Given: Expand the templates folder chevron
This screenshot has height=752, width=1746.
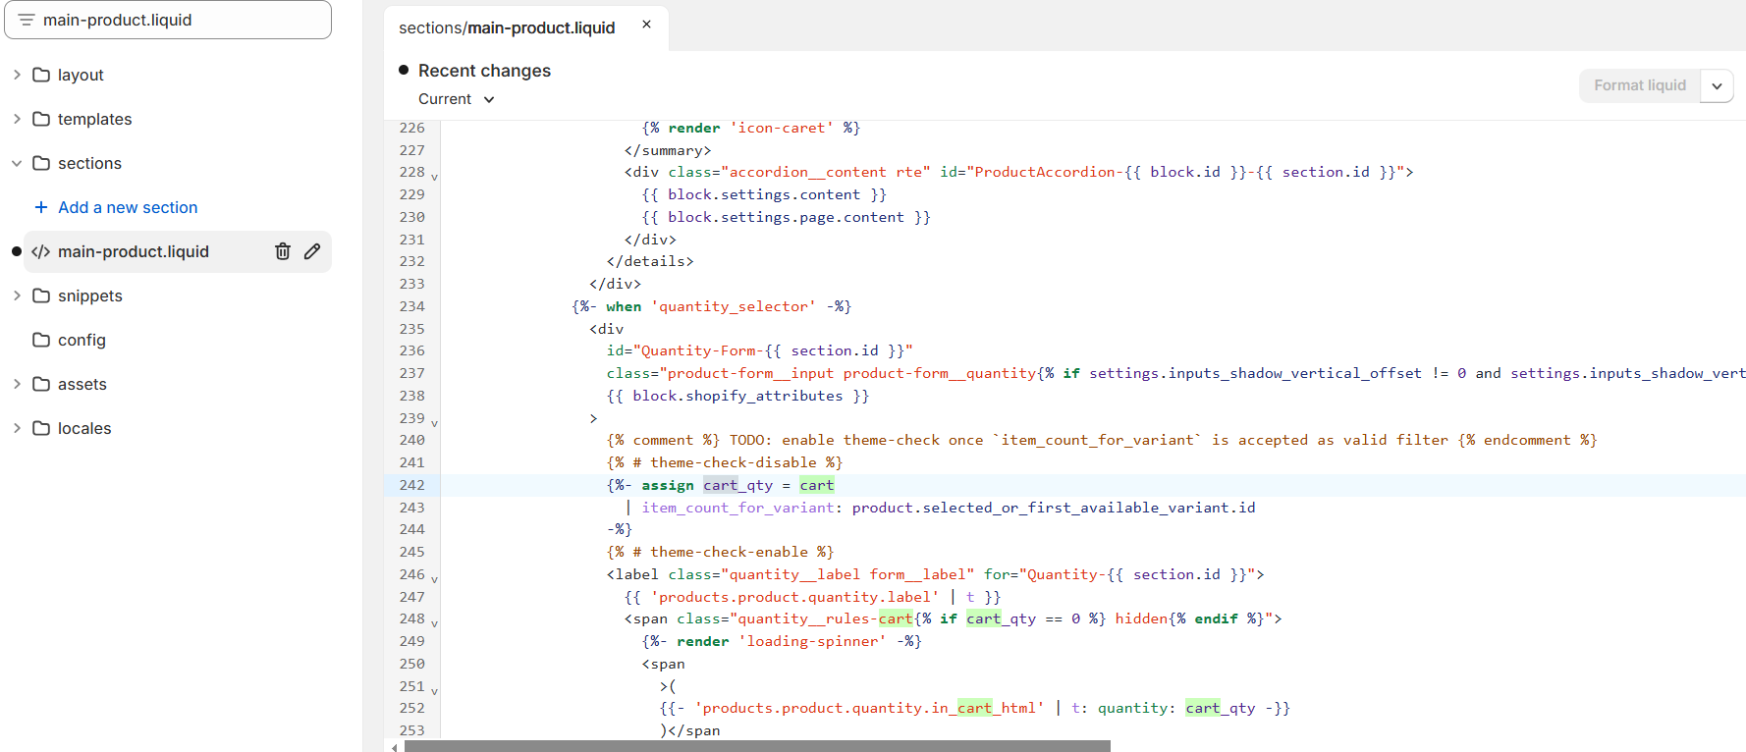Looking at the screenshot, I should click(17, 119).
